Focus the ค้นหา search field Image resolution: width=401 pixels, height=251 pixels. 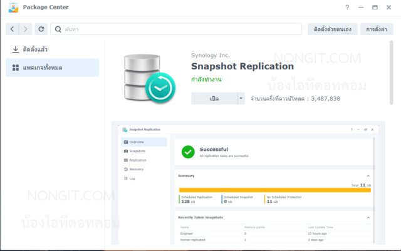coord(176,29)
